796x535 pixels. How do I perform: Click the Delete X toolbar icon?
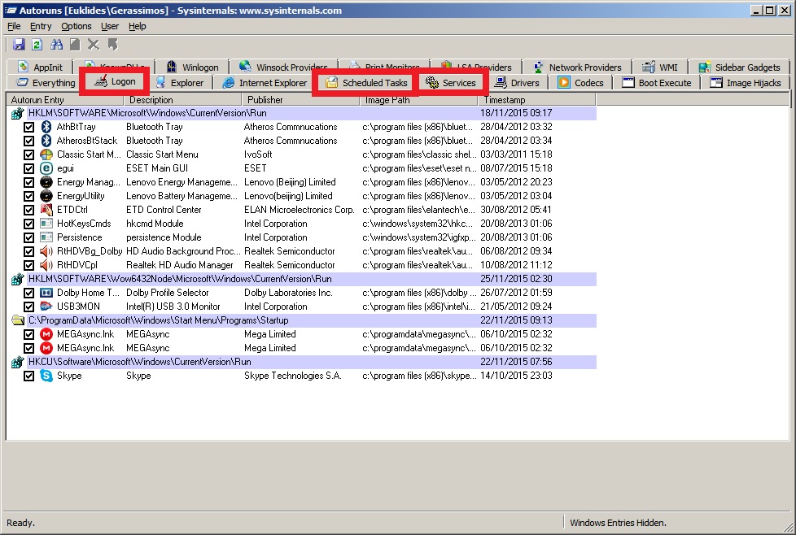pyautogui.click(x=94, y=45)
